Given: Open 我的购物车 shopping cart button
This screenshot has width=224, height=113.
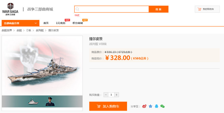Looking at the screenshot, I should click(207, 9).
